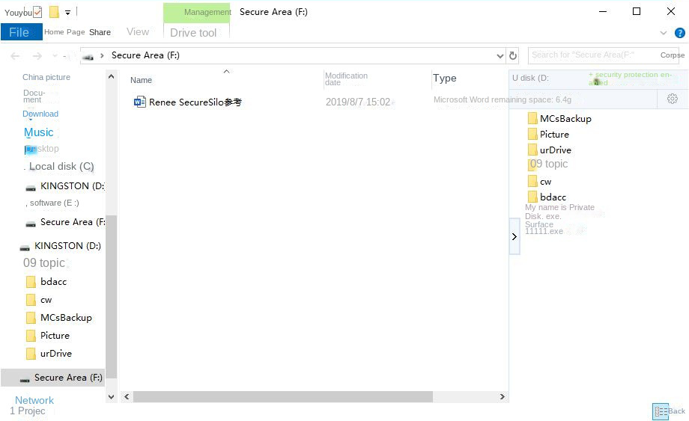Open Network in the navigation pane

coord(34,400)
